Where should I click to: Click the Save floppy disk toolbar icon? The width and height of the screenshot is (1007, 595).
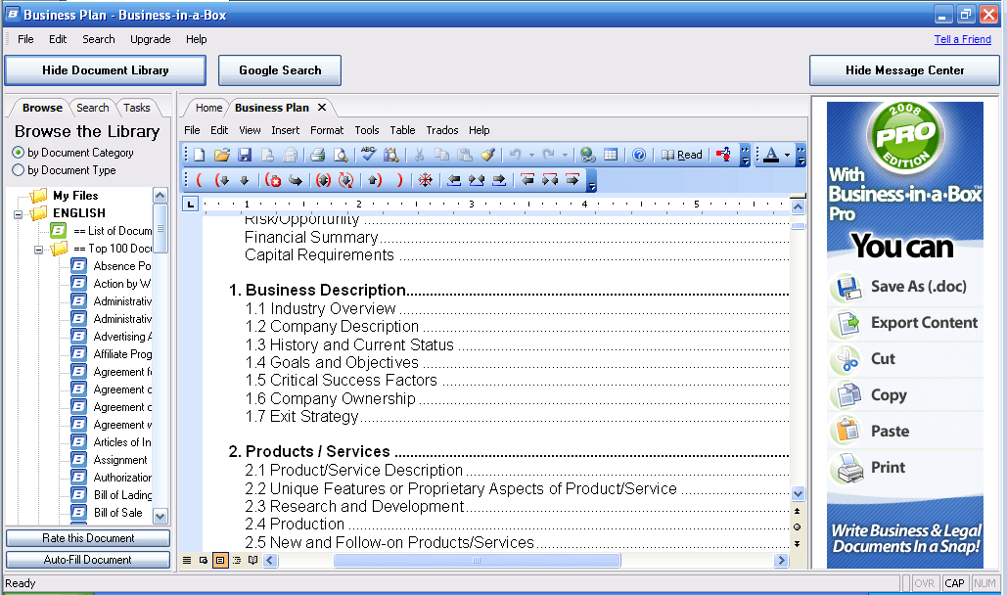coord(245,155)
